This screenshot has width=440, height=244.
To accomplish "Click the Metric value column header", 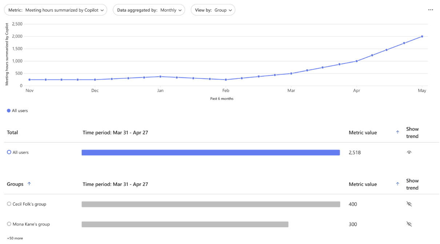I will pyautogui.click(x=363, y=132).
